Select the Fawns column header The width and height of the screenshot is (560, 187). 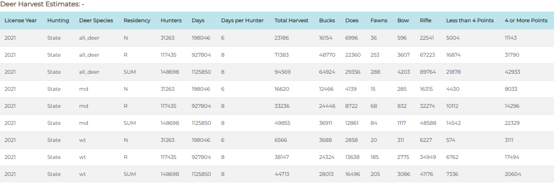[379, 21]
